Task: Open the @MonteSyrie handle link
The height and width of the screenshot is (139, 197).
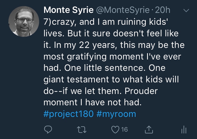Action: click(x=120, y=10)
